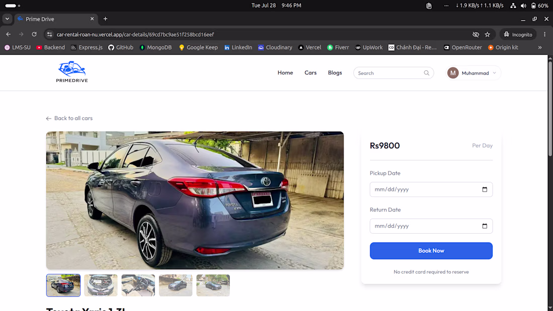Open the Fiverr bookmark
Image resolution: width=553 pixels, height=311 pixels.
[338, 47]
